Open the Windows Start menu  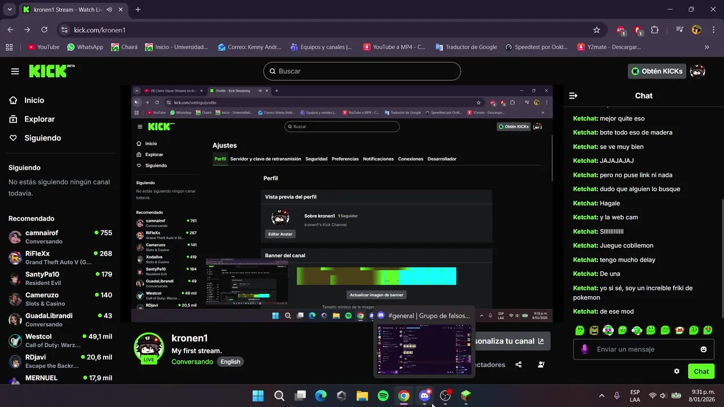pyautogui.click(x=258, y=396)
